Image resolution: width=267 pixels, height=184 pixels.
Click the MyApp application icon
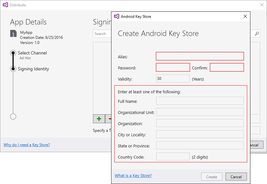click(13, 34)
